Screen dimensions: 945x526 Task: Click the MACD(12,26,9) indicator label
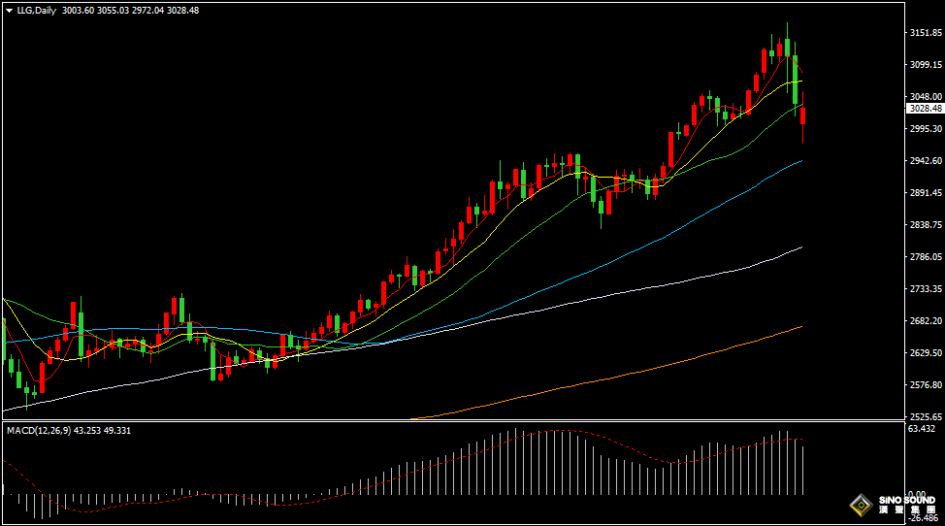point(39,430)
